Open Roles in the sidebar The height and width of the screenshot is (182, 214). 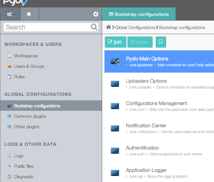pyautogui.click(x=20, y=77)
